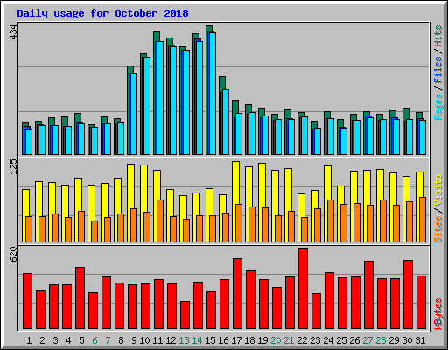Select green weekend day 13 label
448x350 pixels.
point(184,340)
